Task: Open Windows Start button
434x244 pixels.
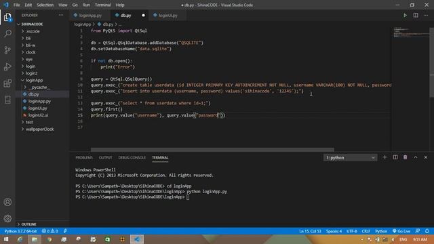Action: pyautogui.click(x=6, y=239)
